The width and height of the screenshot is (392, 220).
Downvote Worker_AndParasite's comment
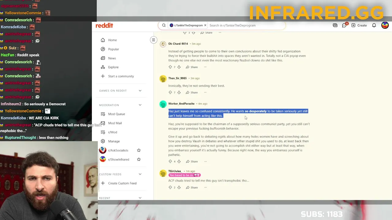179,161
